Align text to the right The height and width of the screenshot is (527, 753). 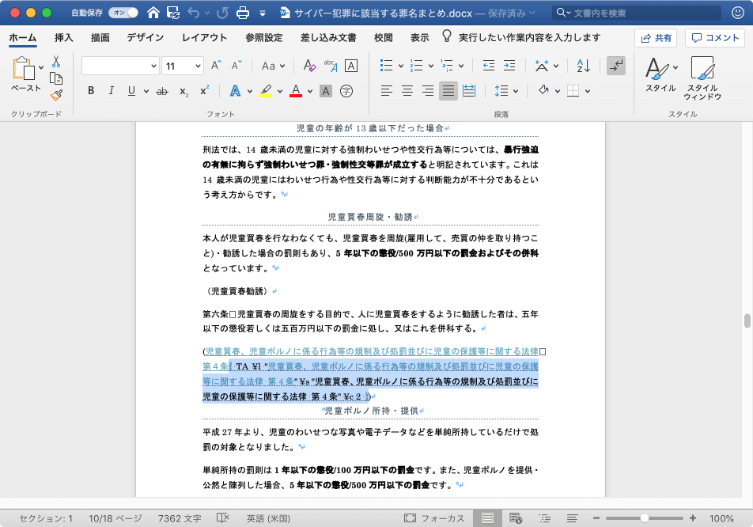pyautogui.click(x=427, y=91)
